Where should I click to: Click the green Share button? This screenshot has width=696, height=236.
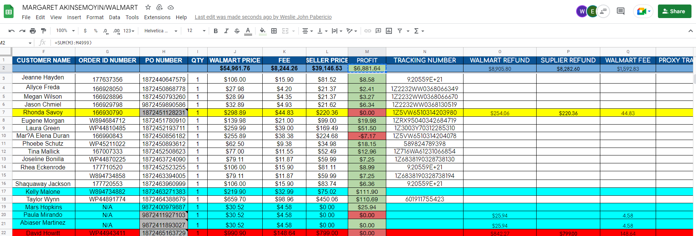point(675,11)
